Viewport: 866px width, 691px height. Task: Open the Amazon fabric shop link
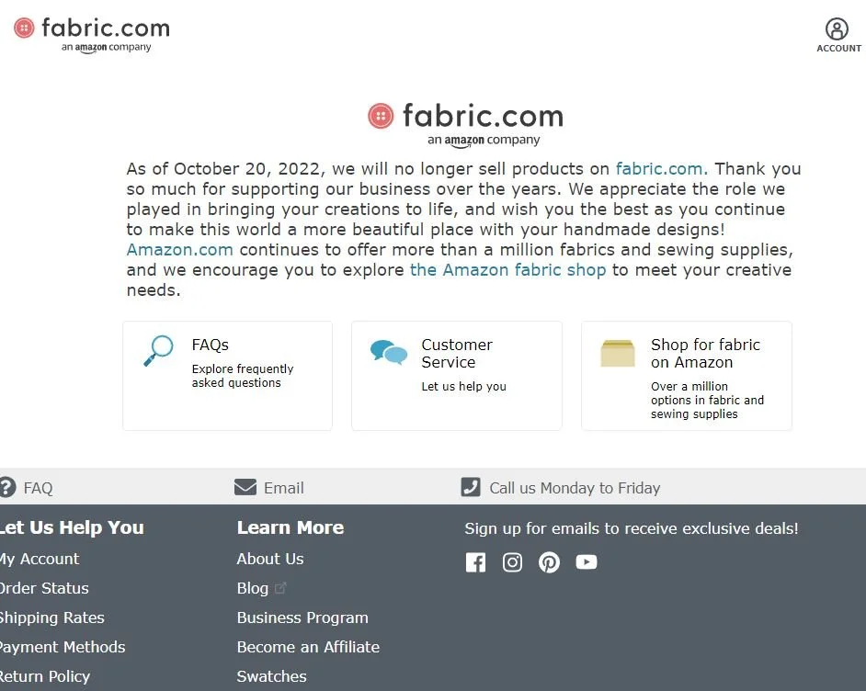click(508, 270)
